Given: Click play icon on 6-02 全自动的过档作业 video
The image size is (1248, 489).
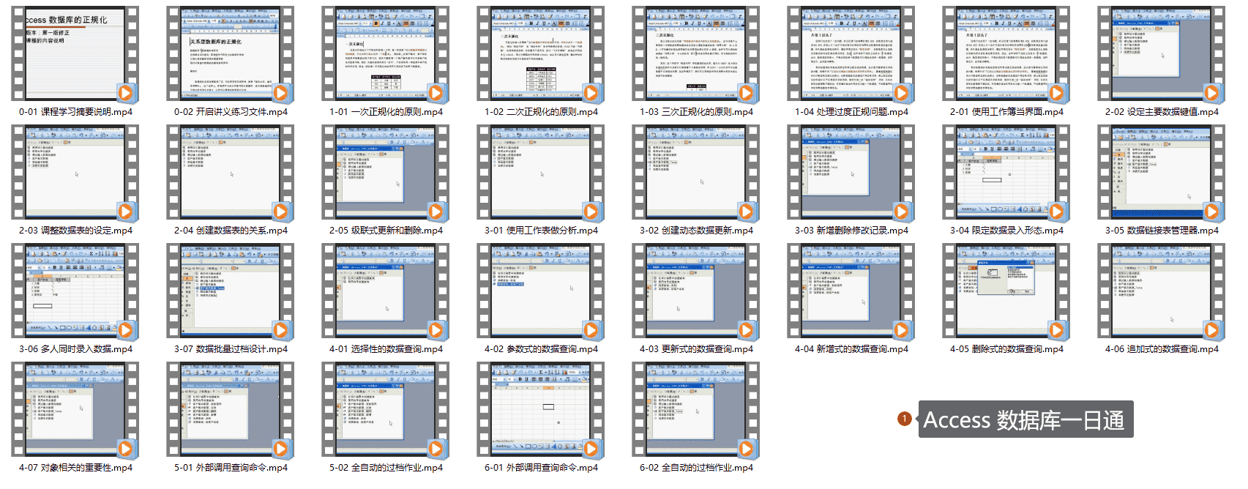Looking at the screenshot, I should pos(746,449).
